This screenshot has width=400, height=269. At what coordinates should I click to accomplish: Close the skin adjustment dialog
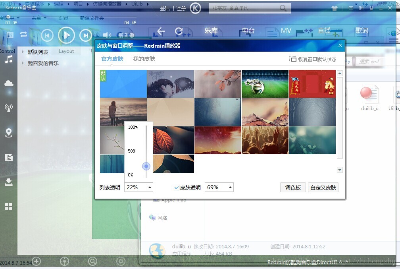tap(340, 45)
